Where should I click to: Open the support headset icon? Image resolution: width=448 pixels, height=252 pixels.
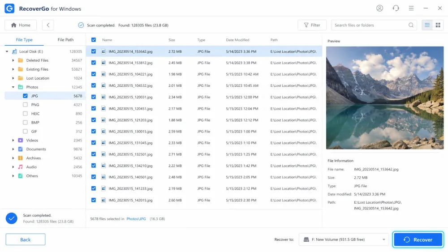tap(396, 8)
